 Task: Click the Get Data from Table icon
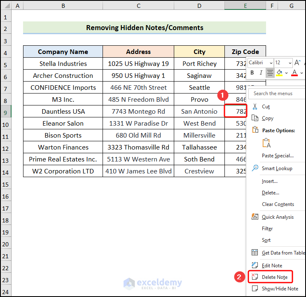tap(255, 253)
